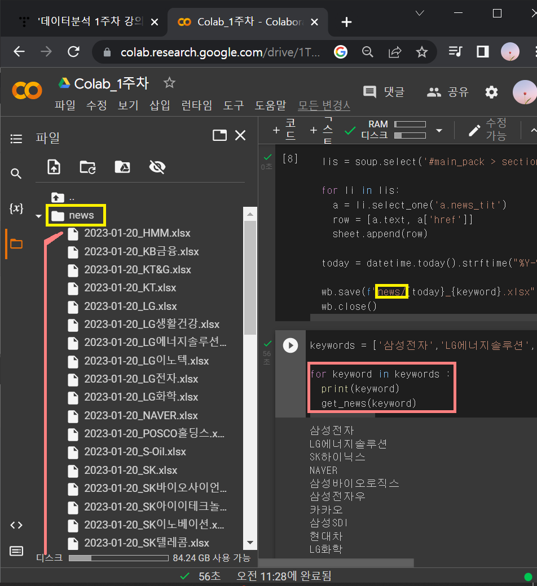Click the 공유 share button

coord(448,91)
